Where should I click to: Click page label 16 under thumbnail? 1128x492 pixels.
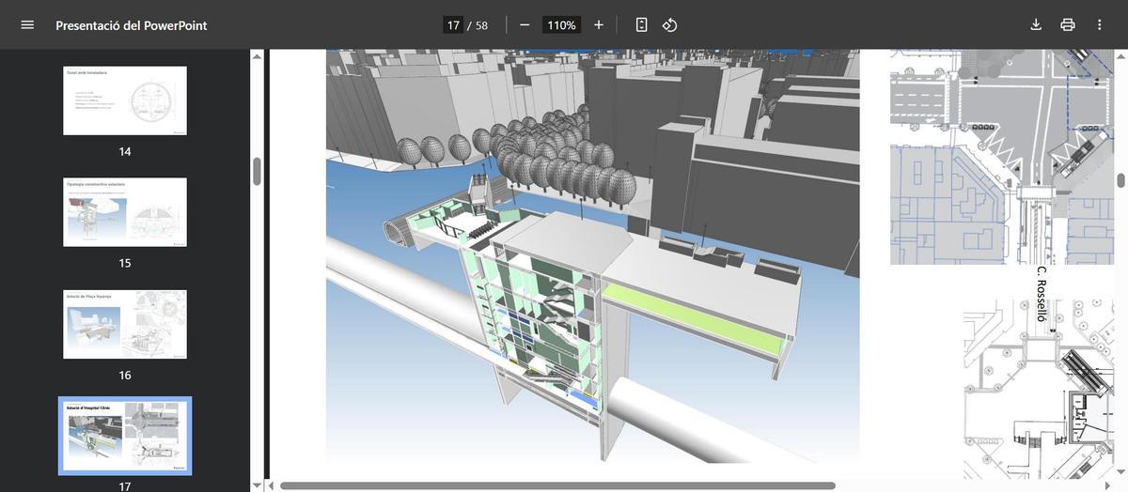[125, 376]
